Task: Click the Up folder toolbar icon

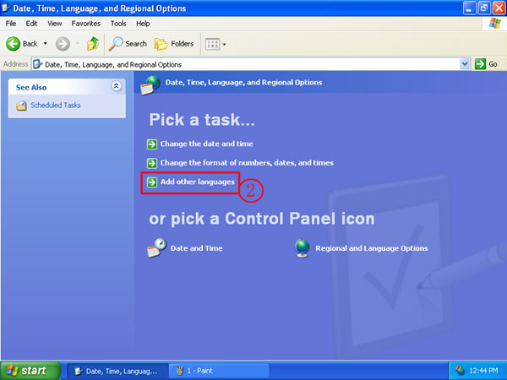Action: point(93,43)
